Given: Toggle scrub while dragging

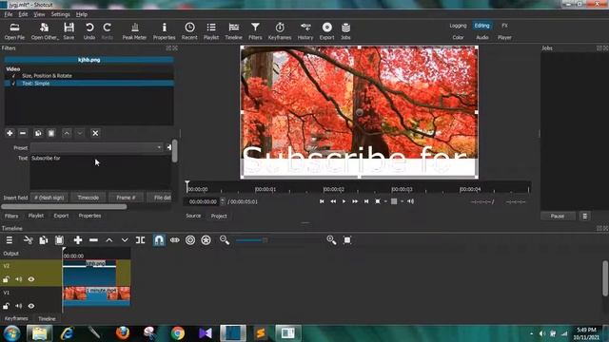Looking at the screenshot, I should pos(175,240).
